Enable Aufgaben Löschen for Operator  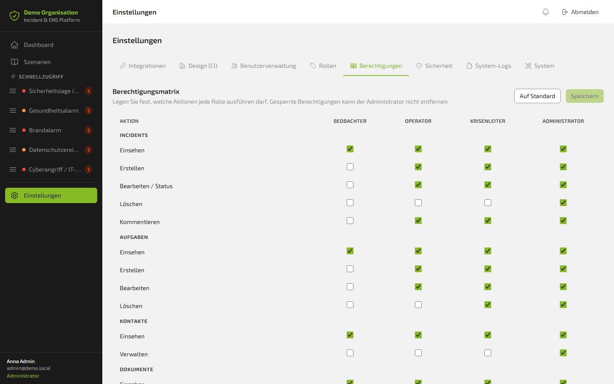(x=418, y=305)
